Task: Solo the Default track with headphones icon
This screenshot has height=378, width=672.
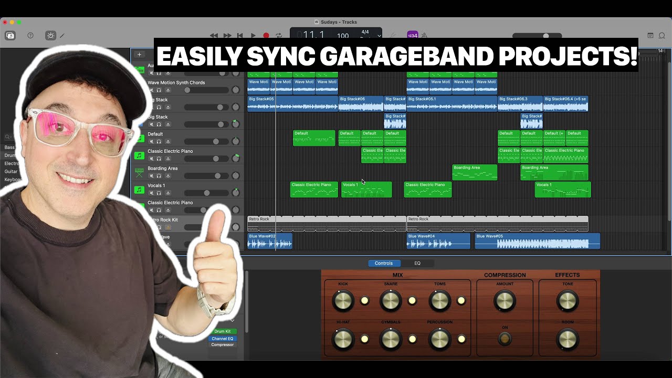Action: coord(159,142)
